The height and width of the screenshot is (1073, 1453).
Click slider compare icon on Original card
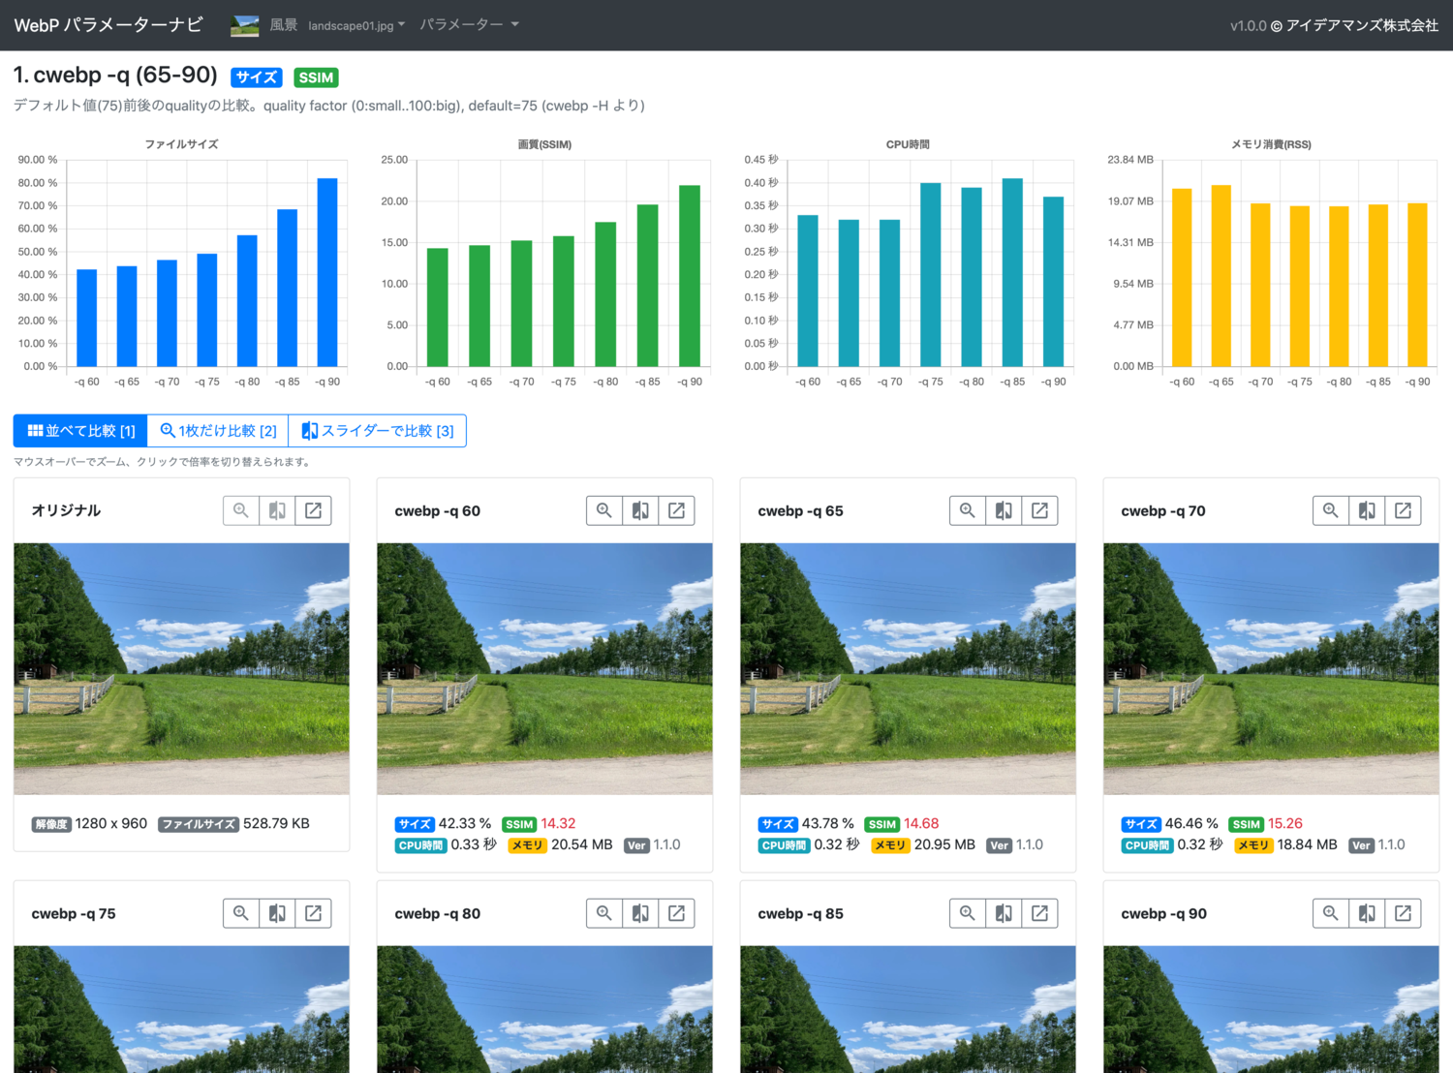point(277,510)
